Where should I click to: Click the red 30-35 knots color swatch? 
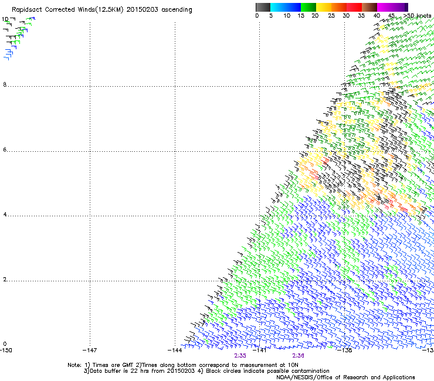pos(354,7)
